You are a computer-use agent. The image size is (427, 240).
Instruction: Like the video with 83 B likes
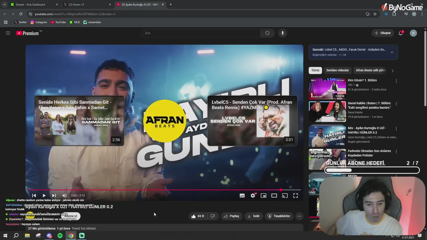coord(197,216)
